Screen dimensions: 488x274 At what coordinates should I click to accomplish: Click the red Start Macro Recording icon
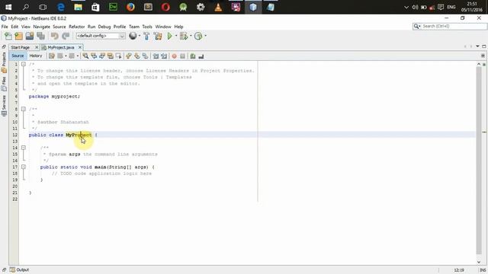[x=175, y=56]
